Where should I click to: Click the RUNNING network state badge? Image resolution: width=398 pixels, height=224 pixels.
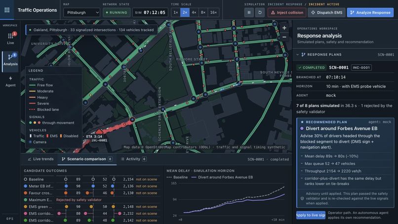point(117,12)
